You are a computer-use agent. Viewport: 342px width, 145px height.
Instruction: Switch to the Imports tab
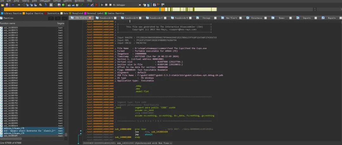click(x=307, y=18)
